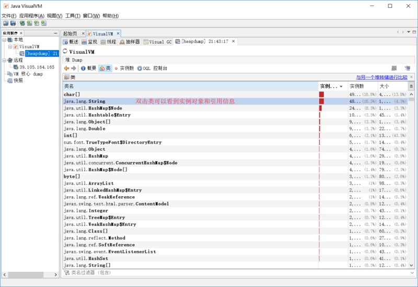Click the Load toolbar icon
This screenshot has height=287, width=418.
(6, 23)
